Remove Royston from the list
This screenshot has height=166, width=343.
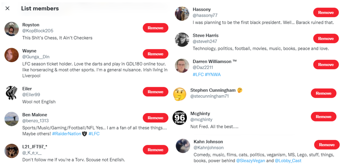click(x=155, y=28)
